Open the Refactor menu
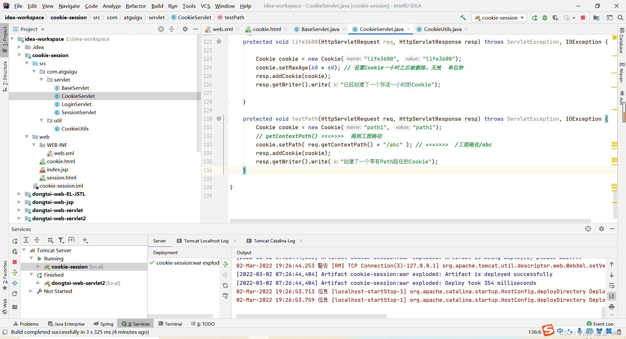 (x=136, y=6)
